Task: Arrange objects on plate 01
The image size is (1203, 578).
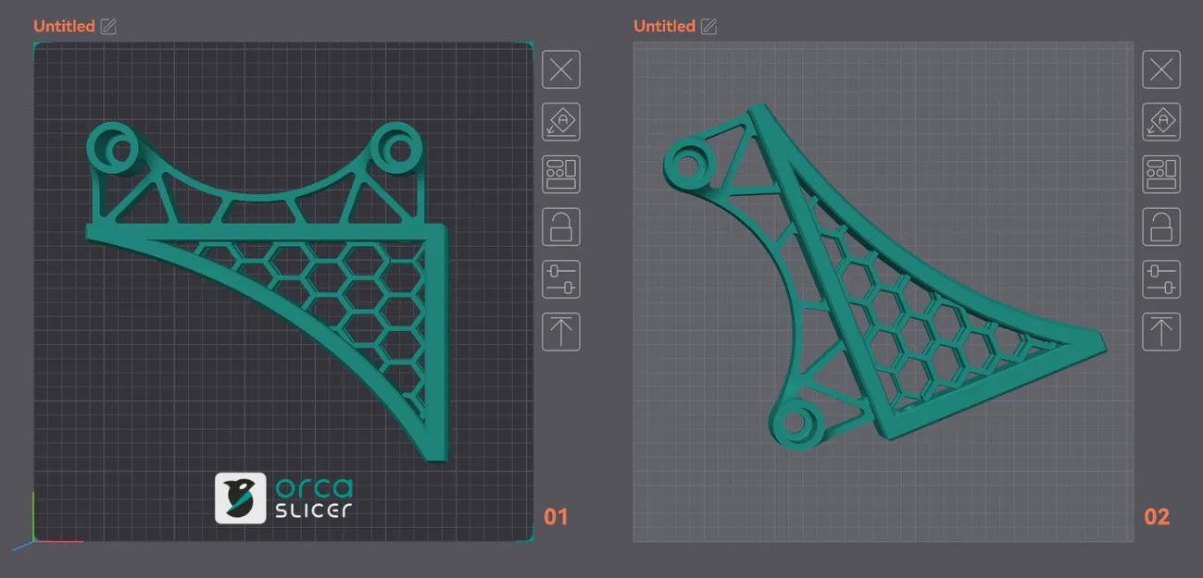Action: [x=561, y=174]
